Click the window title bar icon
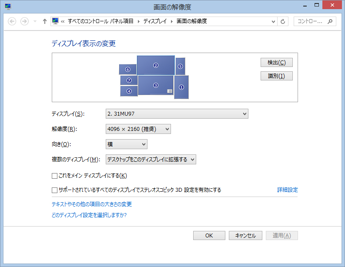The height and width of the screenshot is (267, 345). click(x=8, y=7)
